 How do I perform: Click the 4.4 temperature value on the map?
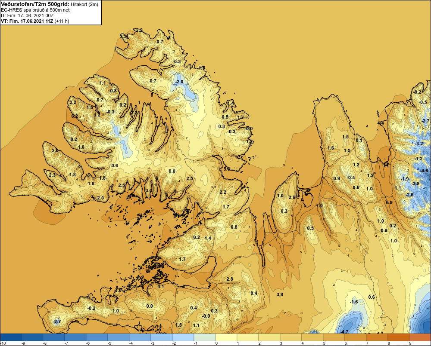pos(381,123)
